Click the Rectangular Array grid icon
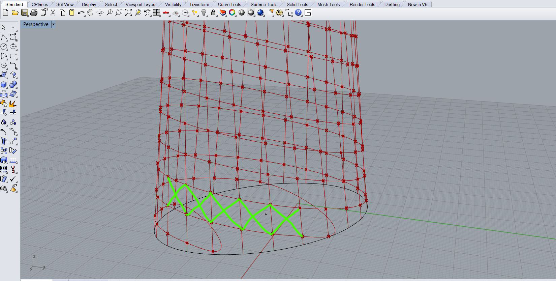This screenshot has height=281, width=556. click(x=4, y=169)
